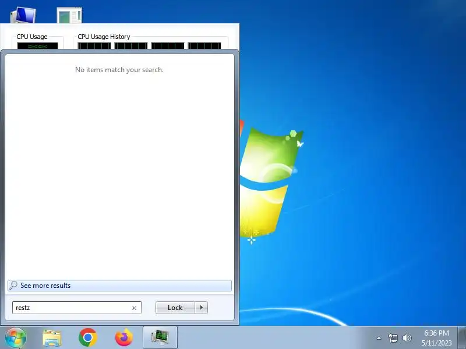Open the second desktop icon showing a window
Image resolution: width=466 pixels, height=349 pixels.
click(69, 15)
